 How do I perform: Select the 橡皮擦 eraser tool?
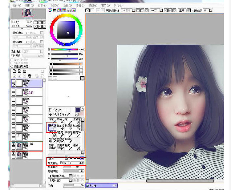click(61, 127)
